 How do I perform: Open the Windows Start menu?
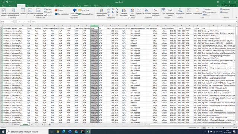point(3,131)
